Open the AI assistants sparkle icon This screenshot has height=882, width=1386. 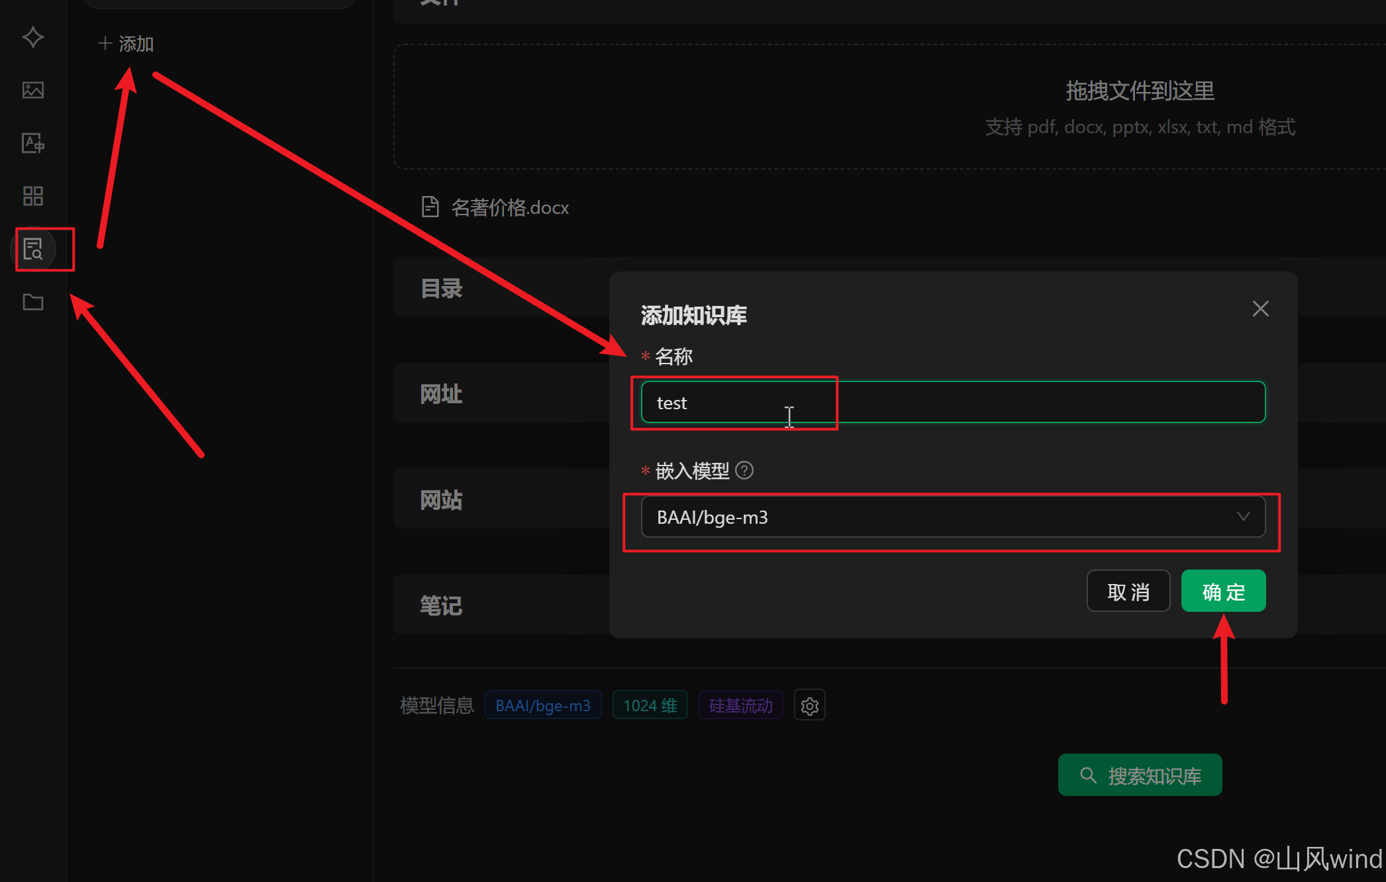pyautogui.click(x=33, y=37)
